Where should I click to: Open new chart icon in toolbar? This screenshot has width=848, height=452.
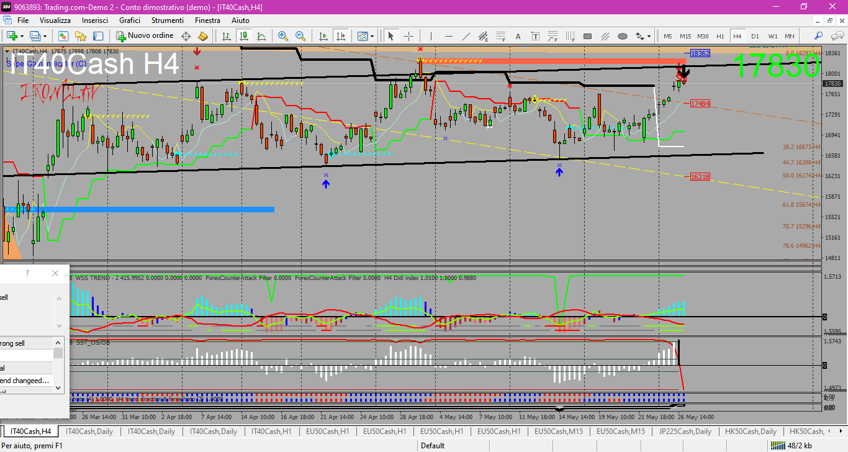(x=12, y=36)
